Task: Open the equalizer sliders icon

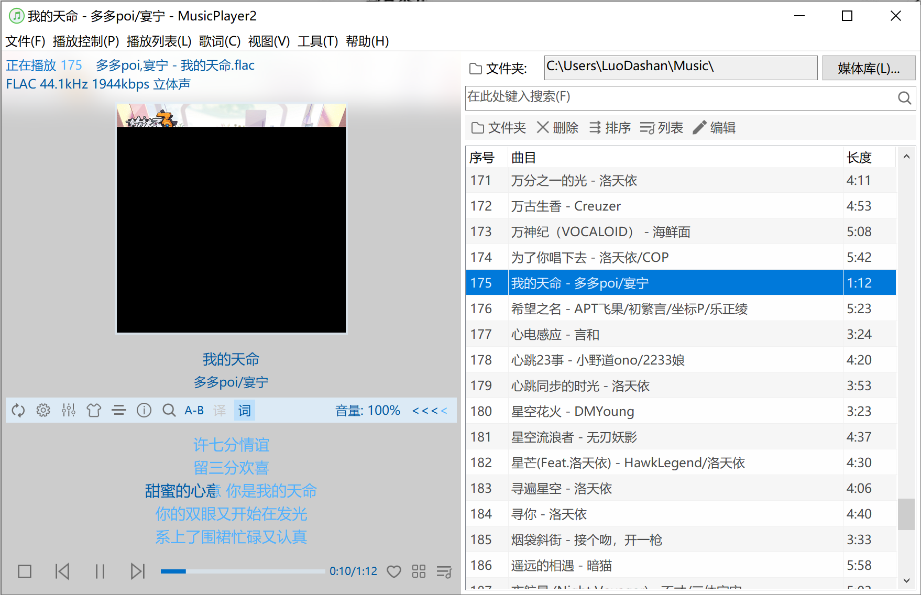Action: click(68, 410)
